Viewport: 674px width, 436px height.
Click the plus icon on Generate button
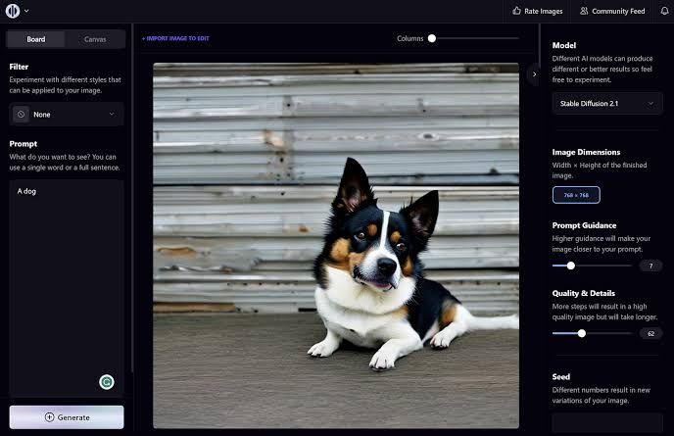[50, 417]
